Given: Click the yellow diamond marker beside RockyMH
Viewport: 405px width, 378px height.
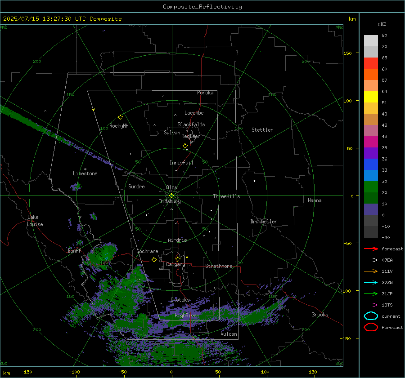Looking at the screenshot, I should [120, 117].
